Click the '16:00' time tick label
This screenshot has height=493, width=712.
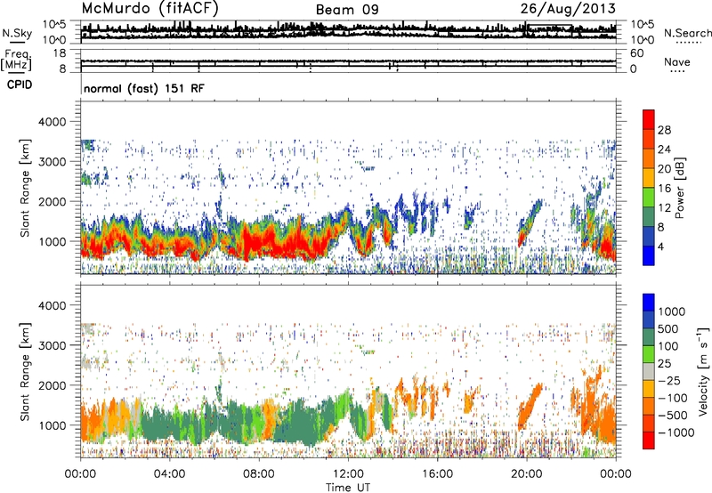tap(437, 474)
